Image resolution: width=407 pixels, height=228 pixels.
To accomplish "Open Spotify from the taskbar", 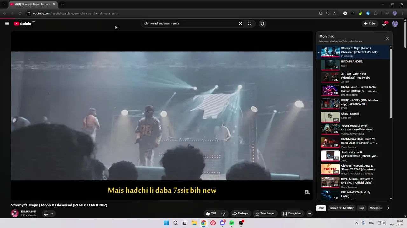I will click(232, 223).
